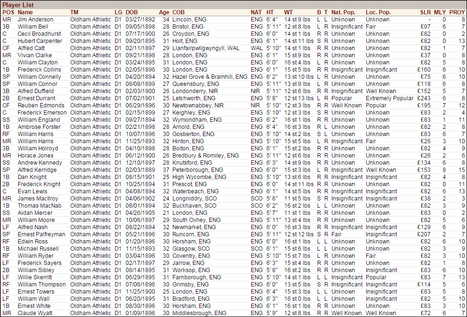The image size is (467, 317).
Task: Click the Nat. Pop. column header
Action: pos(343,12)
